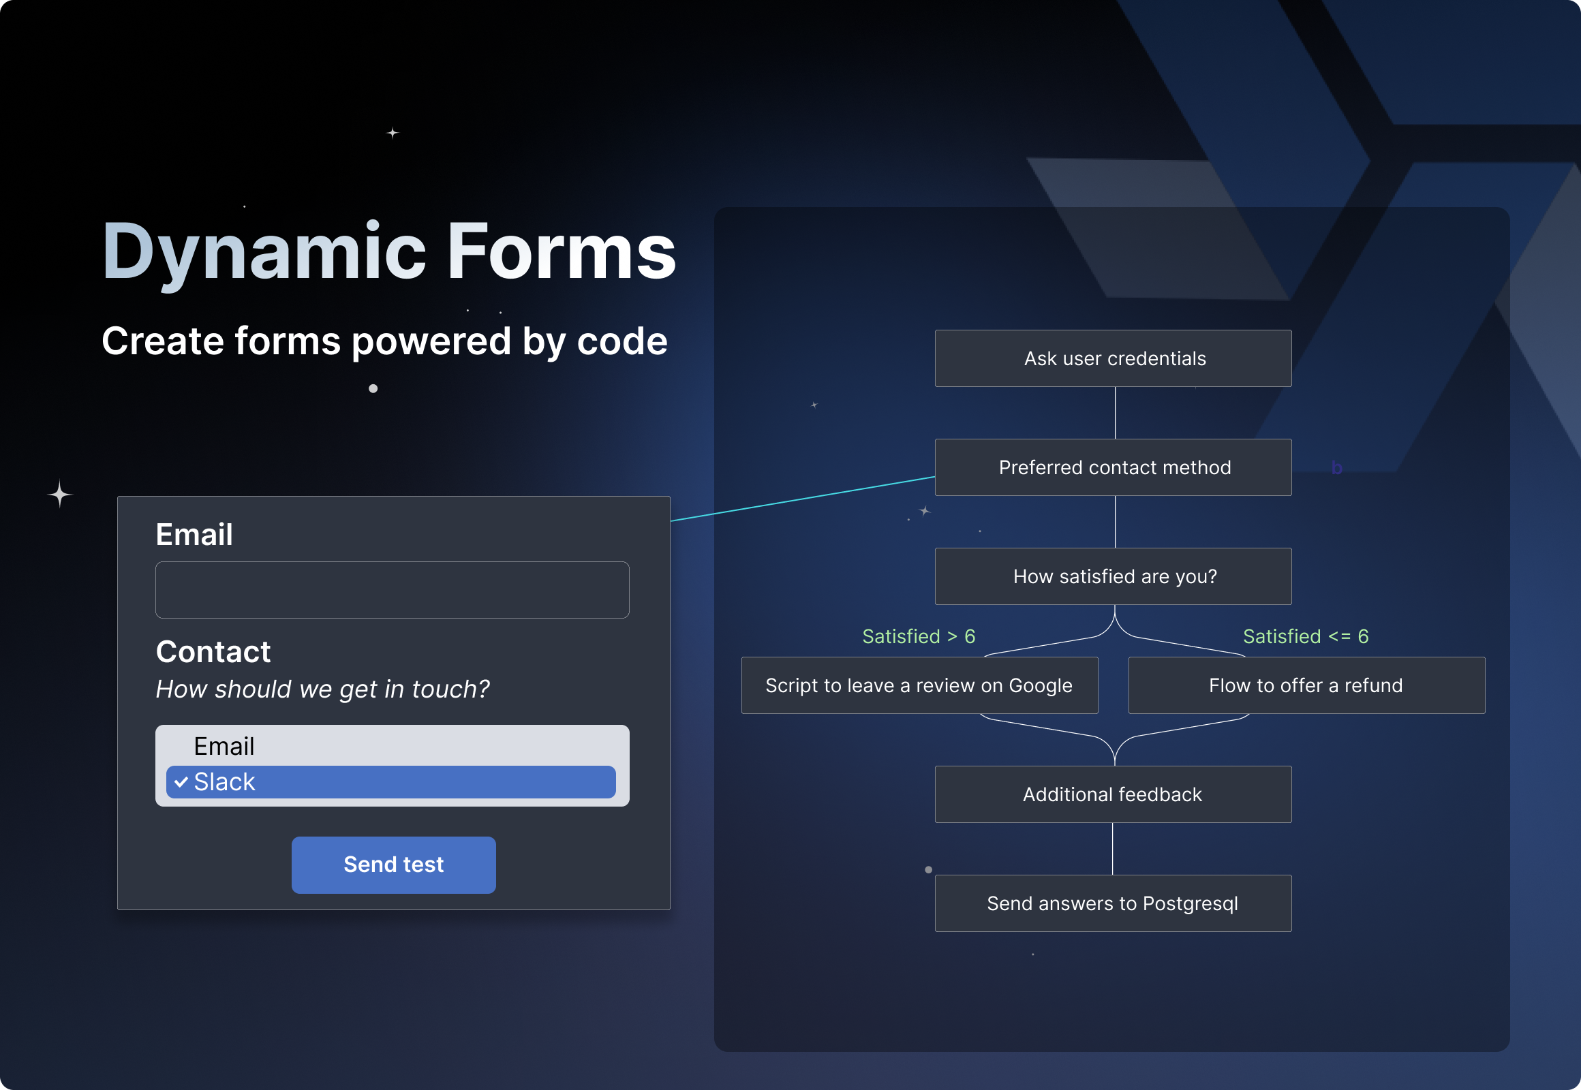Viewport: 1581px width, 1090px height.
Task: Click the 'How satisfied are you?' node
Action: pyautogui.click(x=1111, y=578)
